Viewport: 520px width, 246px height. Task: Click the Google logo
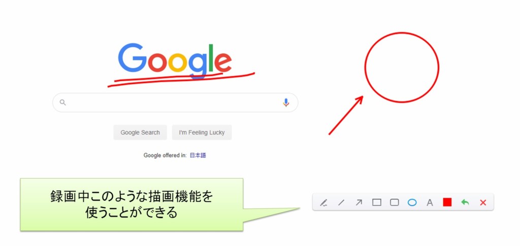tap(175, 60)
